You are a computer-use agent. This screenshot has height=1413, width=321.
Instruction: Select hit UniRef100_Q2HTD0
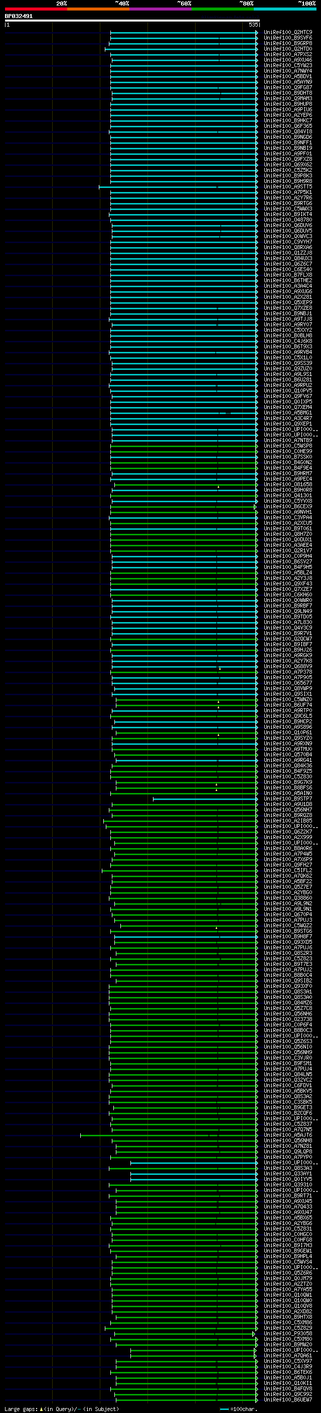click(x=287, y=49)
